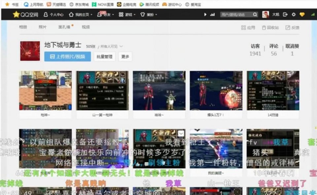317x195 pixels.
Task: Open the 天猫精选 bookmark
Action: point(56,4)
